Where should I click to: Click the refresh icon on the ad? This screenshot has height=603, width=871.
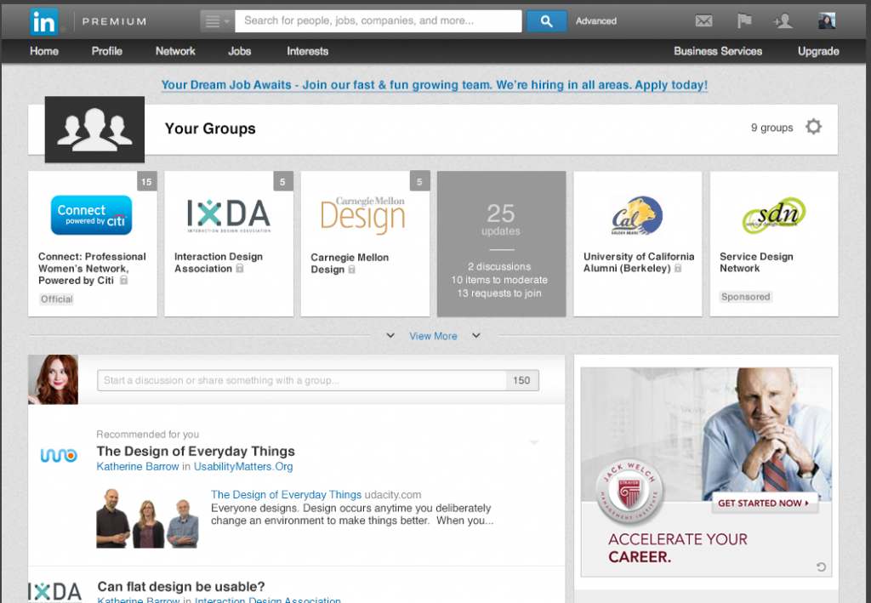[821, 567]
